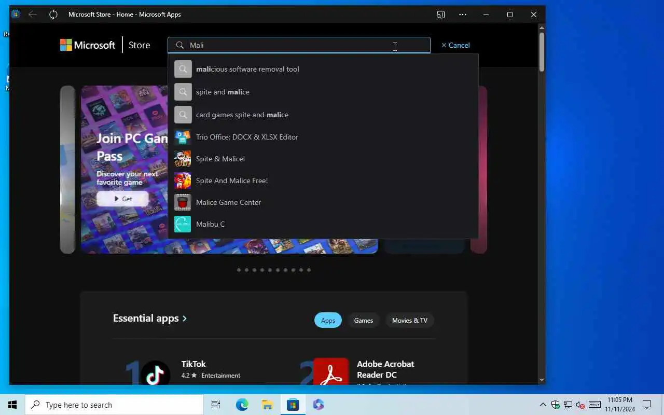Select the Apps filter tab
The width and height of the screenshot is (664, 415).
point(328,321)
